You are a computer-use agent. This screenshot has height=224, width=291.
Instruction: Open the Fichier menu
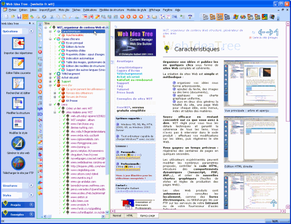click(12, 10)
